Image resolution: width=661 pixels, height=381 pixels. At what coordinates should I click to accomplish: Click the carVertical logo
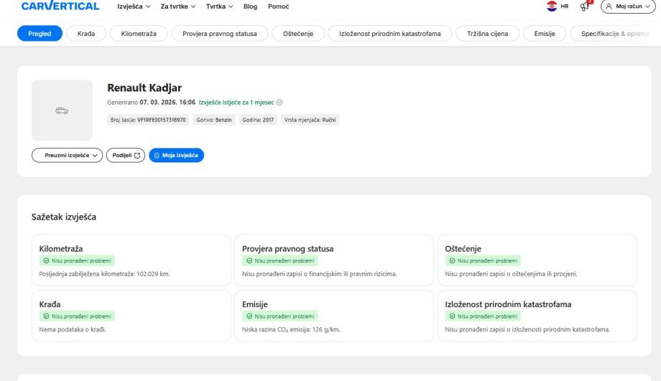coord(60,6)
